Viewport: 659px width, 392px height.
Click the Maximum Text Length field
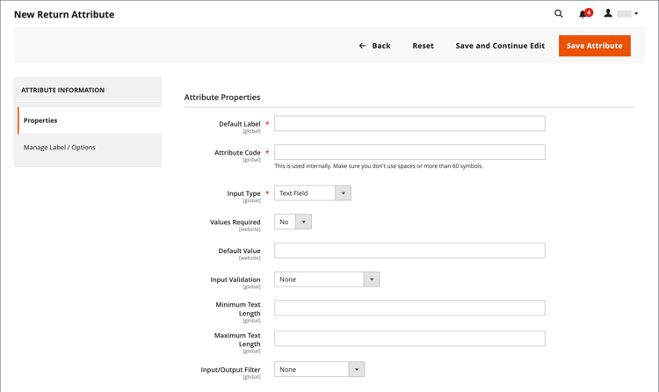[x=409, y=338]
